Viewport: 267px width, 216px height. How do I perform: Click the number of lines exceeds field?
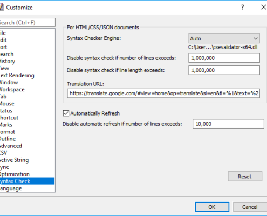click(224, 58)
